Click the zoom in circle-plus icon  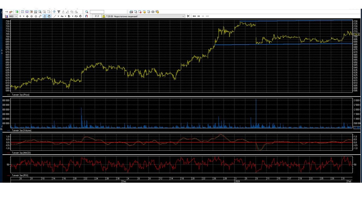(x=32, y=16)
